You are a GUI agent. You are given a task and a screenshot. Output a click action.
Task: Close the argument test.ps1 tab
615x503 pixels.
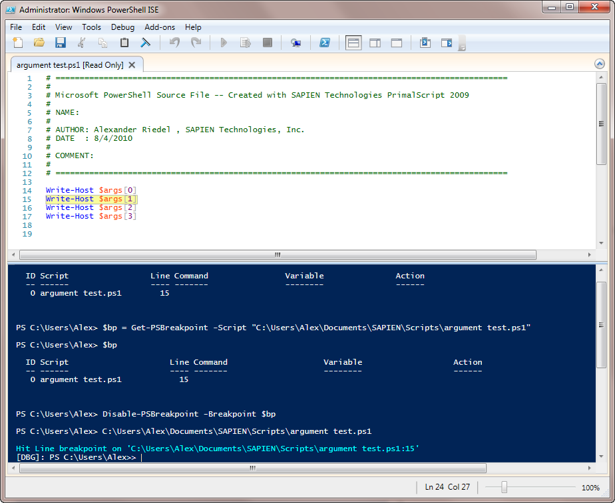coord(132,65)
